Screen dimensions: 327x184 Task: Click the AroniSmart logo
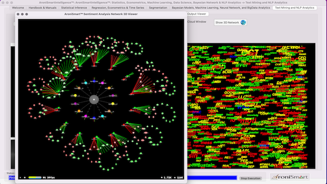pyautogui.click(x=290, y=177)
